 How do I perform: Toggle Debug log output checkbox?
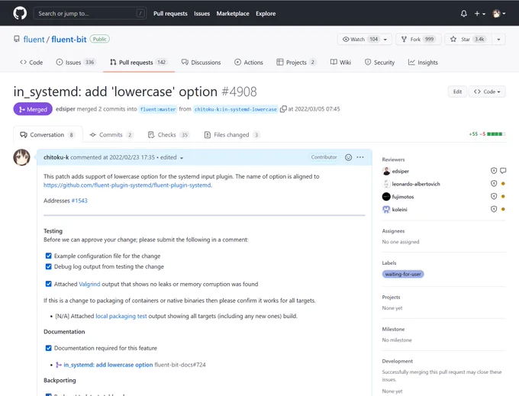pos(49,266)
